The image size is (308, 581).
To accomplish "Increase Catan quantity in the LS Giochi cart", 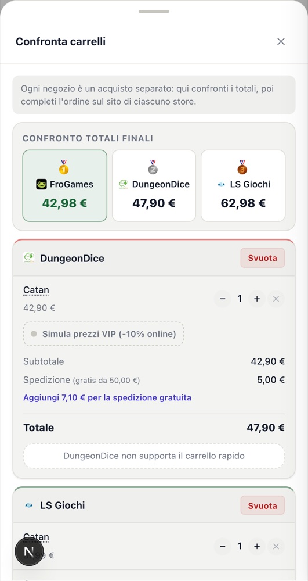I will (257, 546).
